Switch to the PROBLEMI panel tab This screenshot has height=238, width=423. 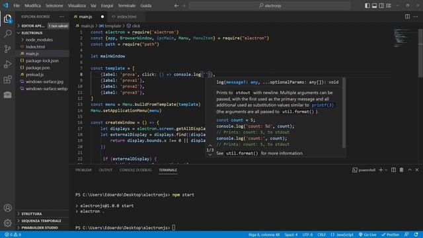coord(84,170)
